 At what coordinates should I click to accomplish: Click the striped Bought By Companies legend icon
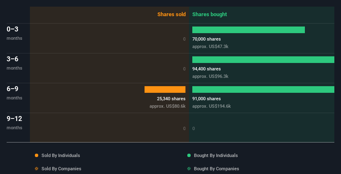[x=189, y=169]
